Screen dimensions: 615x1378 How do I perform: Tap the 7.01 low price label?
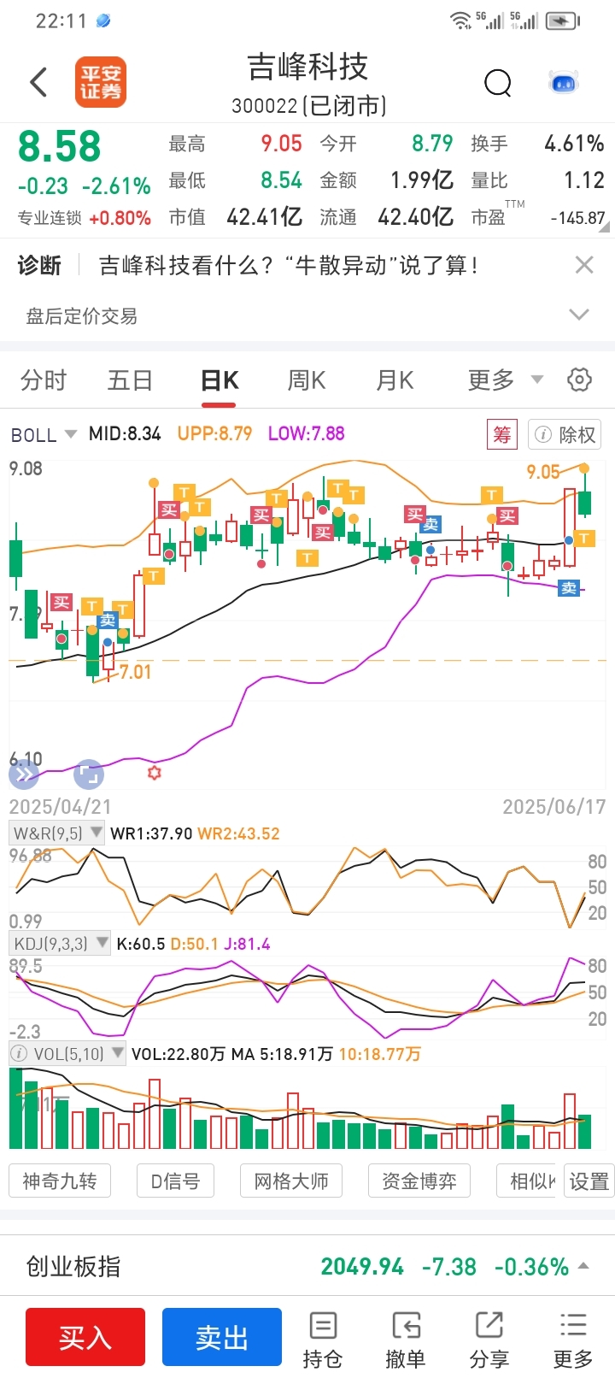135,672
